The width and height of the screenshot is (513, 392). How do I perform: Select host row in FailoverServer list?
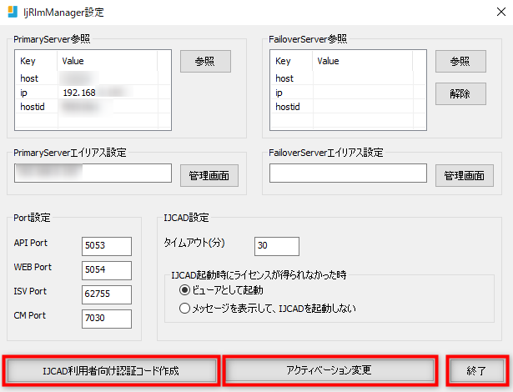348,78
